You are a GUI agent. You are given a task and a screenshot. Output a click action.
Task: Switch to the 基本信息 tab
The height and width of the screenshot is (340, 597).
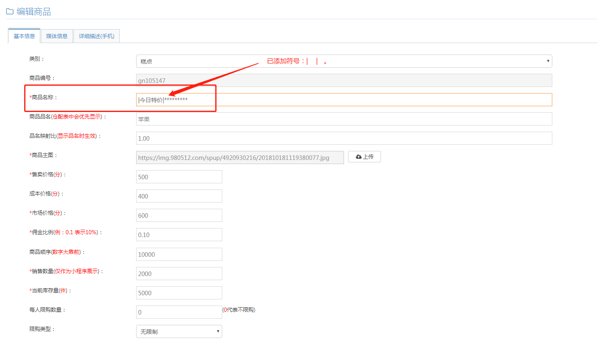24,36
